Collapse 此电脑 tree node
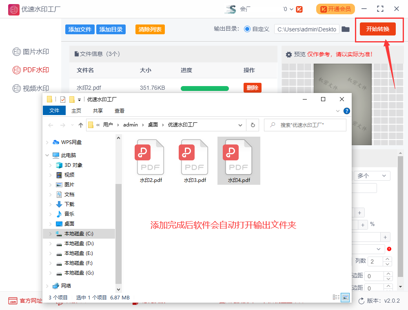This screenshot has height=310, width=408. click(47, 155)
